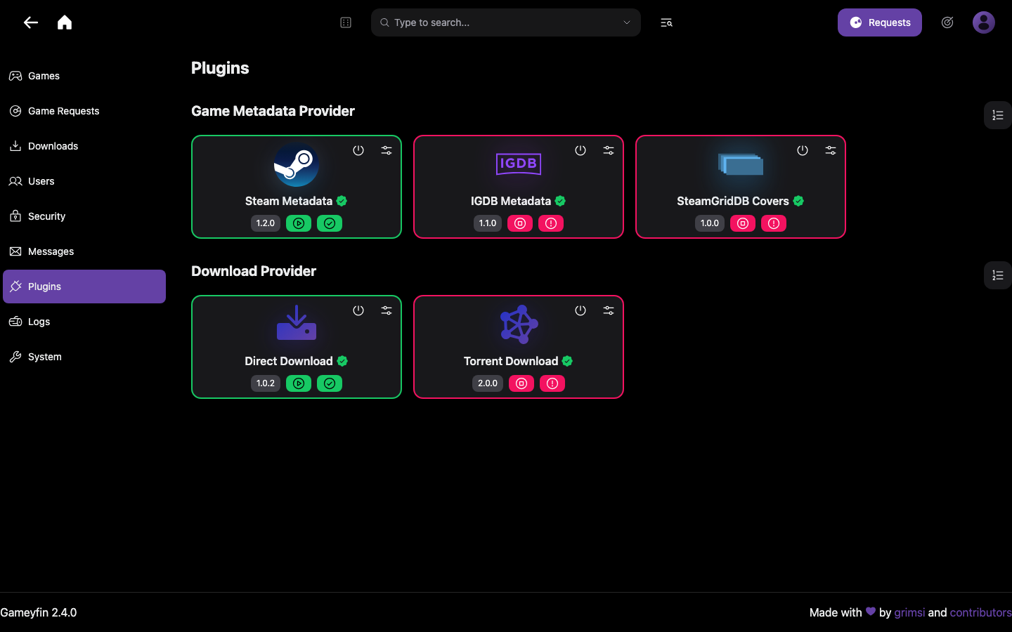This screenshot has height=632, width=1012.
Task: Open System settings from sidebar
Action: tap(84, 357)
